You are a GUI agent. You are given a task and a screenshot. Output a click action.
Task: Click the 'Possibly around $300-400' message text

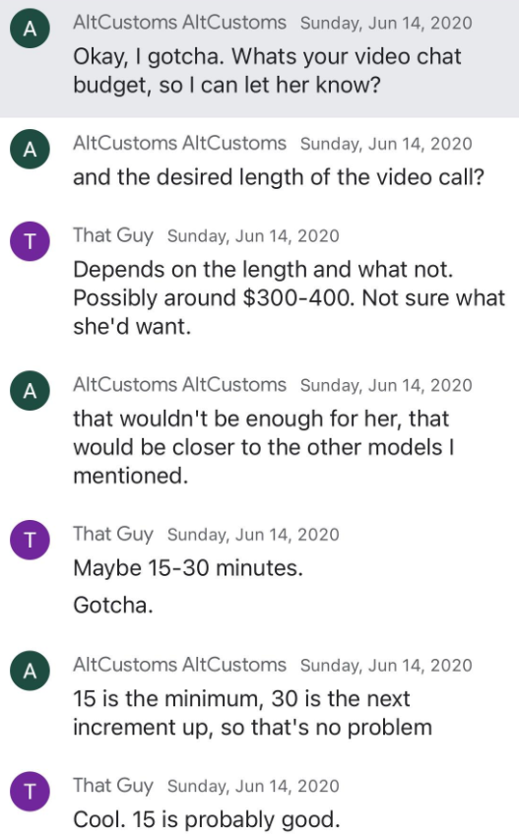(x=290, y=297)
